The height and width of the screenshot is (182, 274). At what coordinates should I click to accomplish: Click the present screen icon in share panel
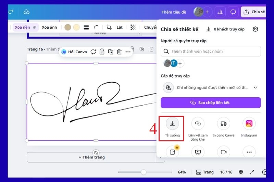tap(198, 152)
